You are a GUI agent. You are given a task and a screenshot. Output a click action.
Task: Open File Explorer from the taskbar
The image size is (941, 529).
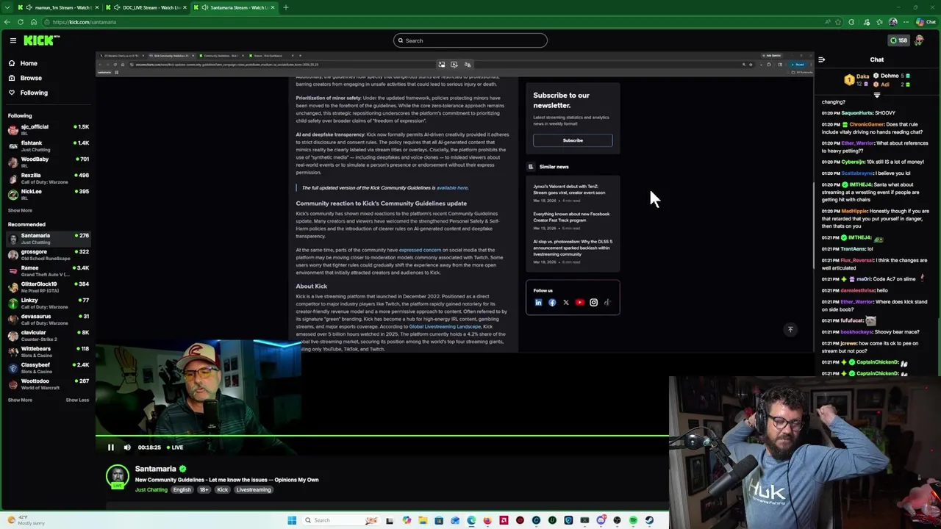coord(423,520)
